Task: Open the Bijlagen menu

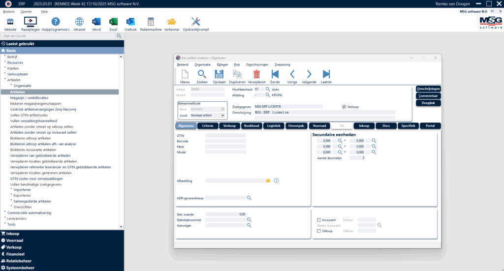Action: (222, 64)
